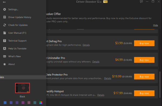Open the custom rainbow color picker swatch
This screenshot has height=106, width=162.
click(x=41, y=102)
